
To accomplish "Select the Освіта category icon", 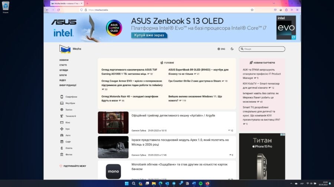I will click(62, 148).
